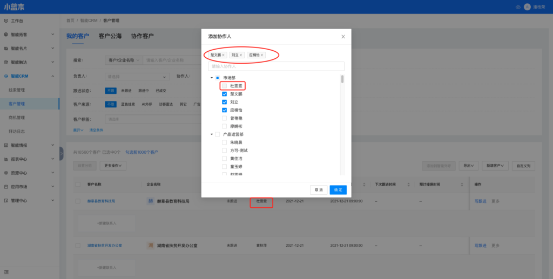Uncheck the 楚文鹏 checkbox
Screen dimensions: 553x279
tap(224, 94)
